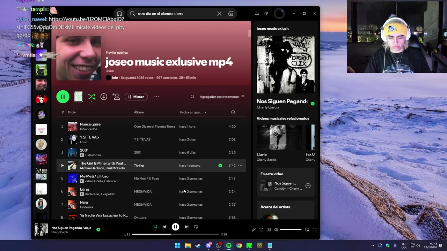
Task: Download the playlist with the arrow icon
Action: [104, 97]
